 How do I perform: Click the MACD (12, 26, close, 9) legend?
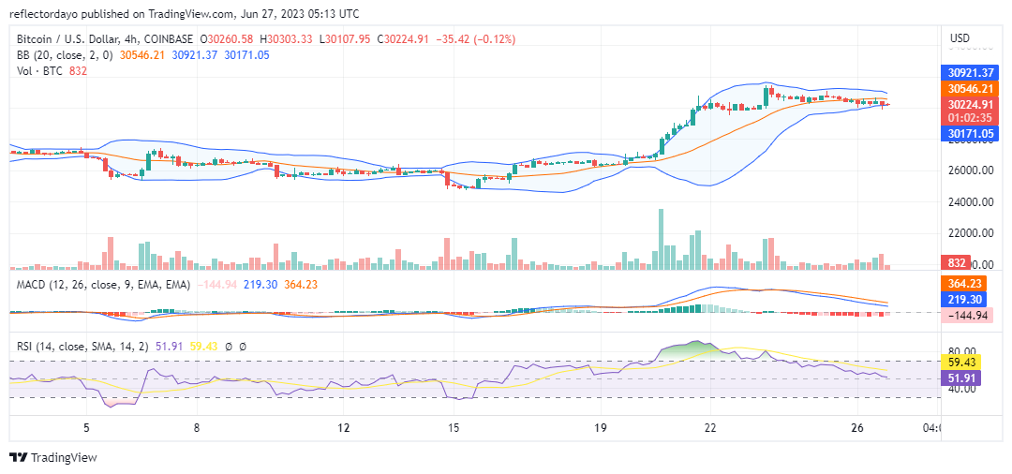(103, 284)
